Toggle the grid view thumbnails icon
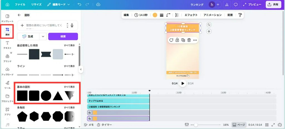 [x=267, y=125]
